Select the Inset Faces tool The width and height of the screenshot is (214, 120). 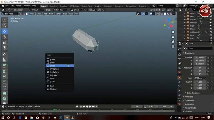(x=4, y=71)
